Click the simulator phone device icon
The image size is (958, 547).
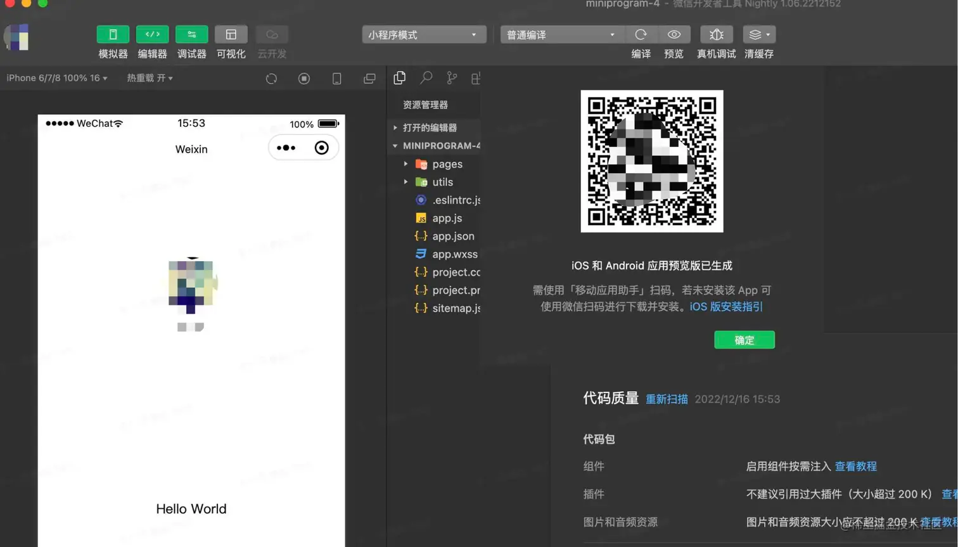click(336, 79)
